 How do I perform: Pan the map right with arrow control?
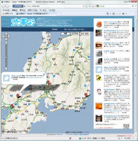(9, 37)
